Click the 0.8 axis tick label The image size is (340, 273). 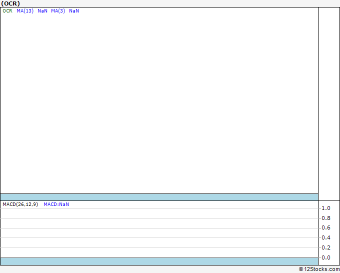pos(326,218)
